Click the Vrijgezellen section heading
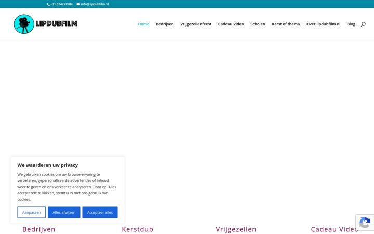The image size is (374, 234). click(x=236, y=229)
